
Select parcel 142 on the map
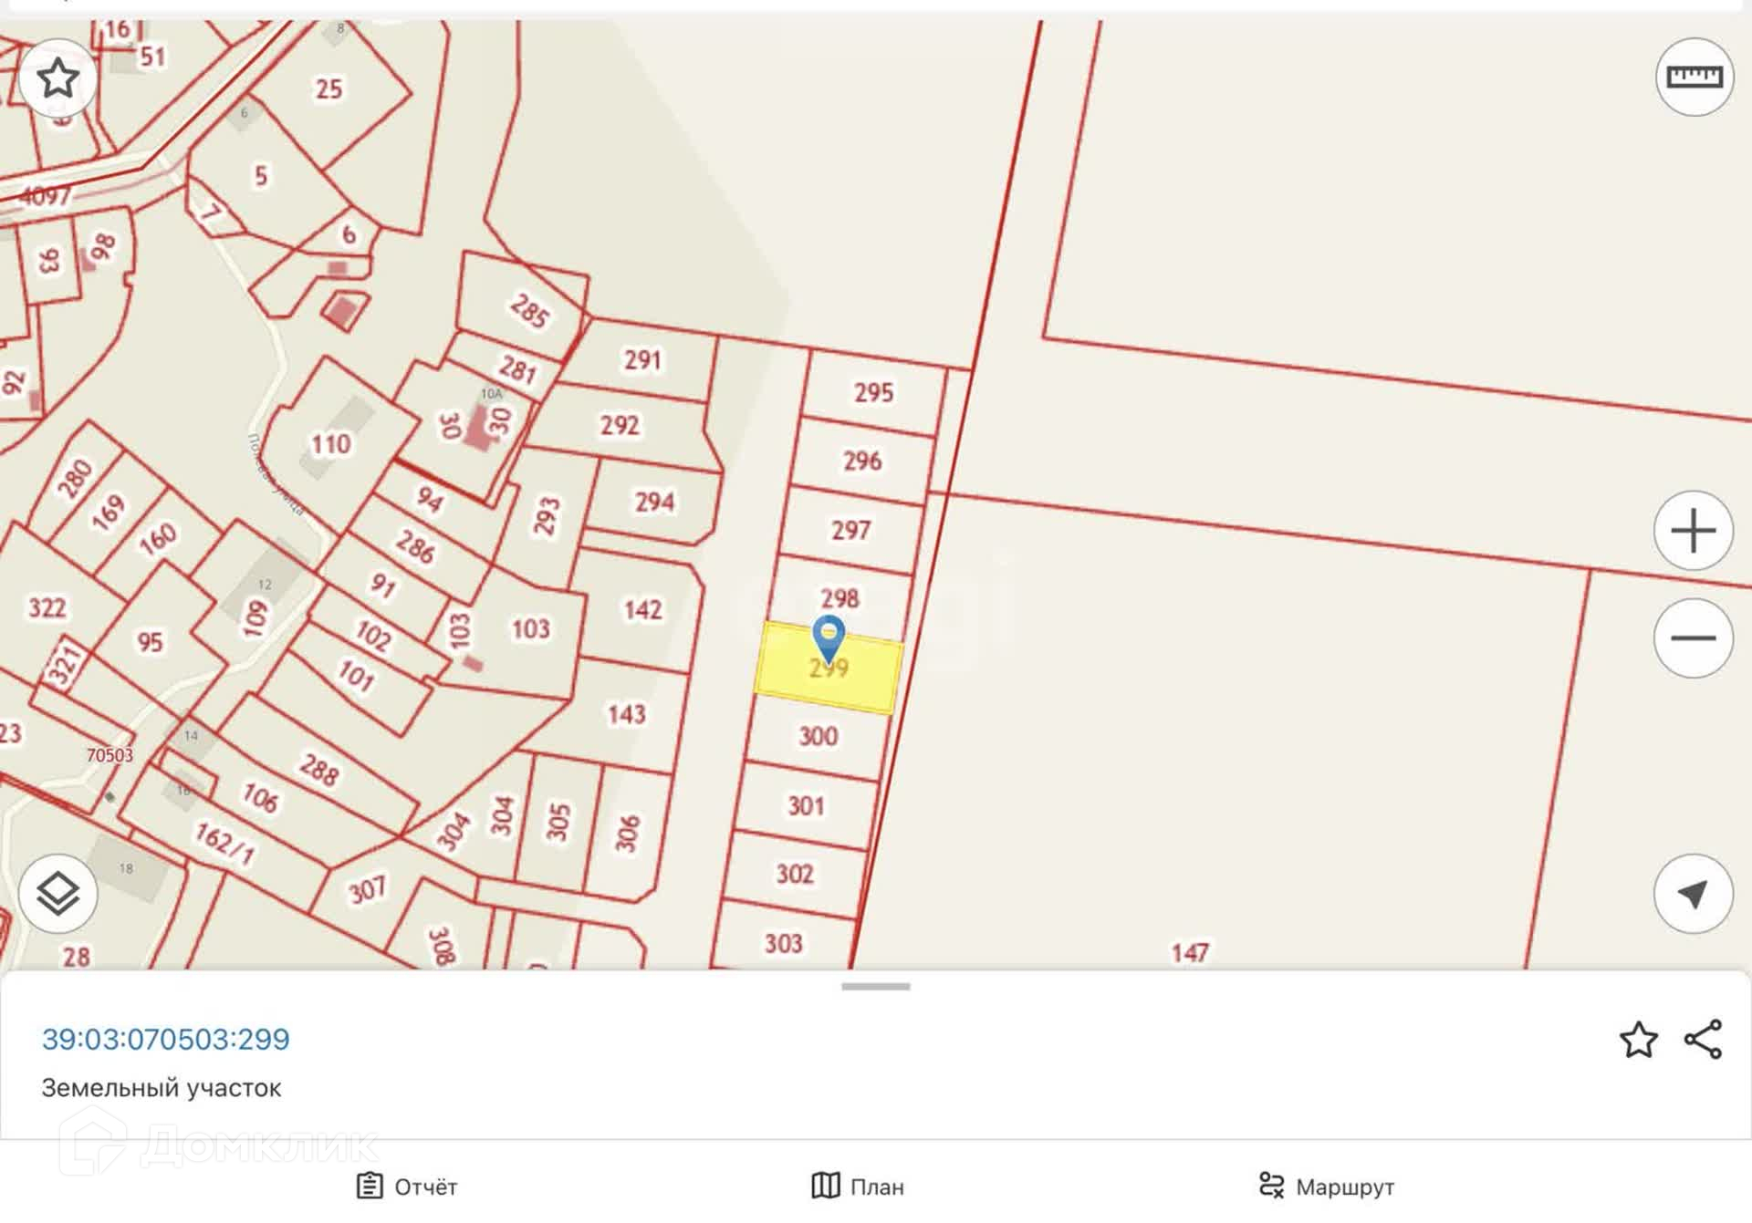(x=641, y=609)
